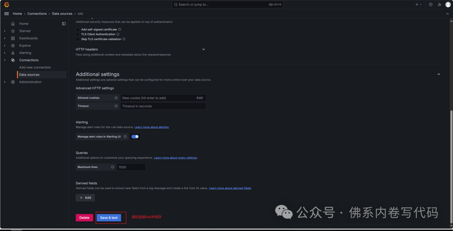Click Add button for new cookie

[x=200, y=98]
